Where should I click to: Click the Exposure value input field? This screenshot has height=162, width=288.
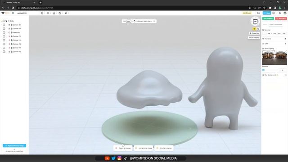283,70
